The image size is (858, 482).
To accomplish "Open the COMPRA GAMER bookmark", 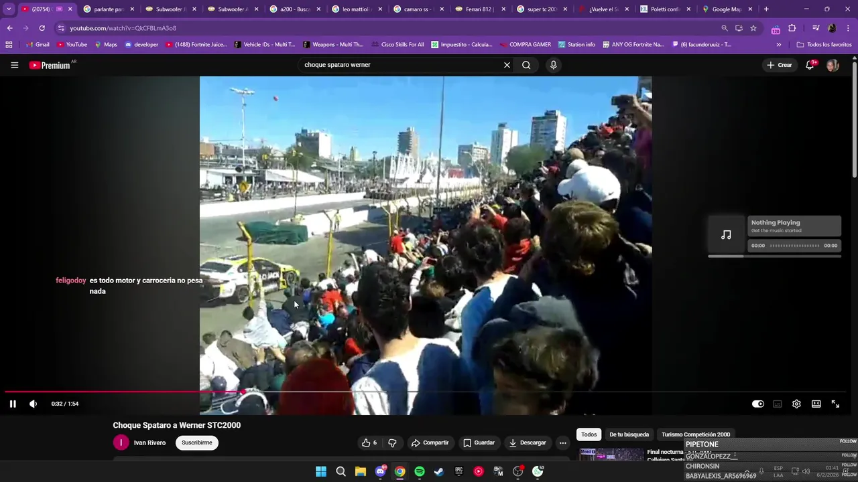I will [526, 45].
